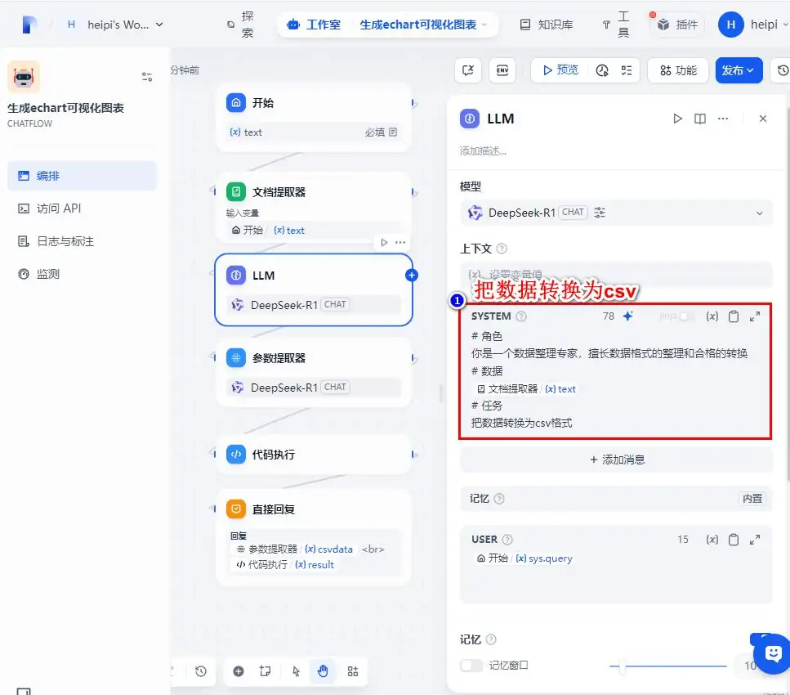This screenshot has height=695, width=790.
Task: Enable the 记忆窗口 memory window switch
Action: click(x=471, y=666)
